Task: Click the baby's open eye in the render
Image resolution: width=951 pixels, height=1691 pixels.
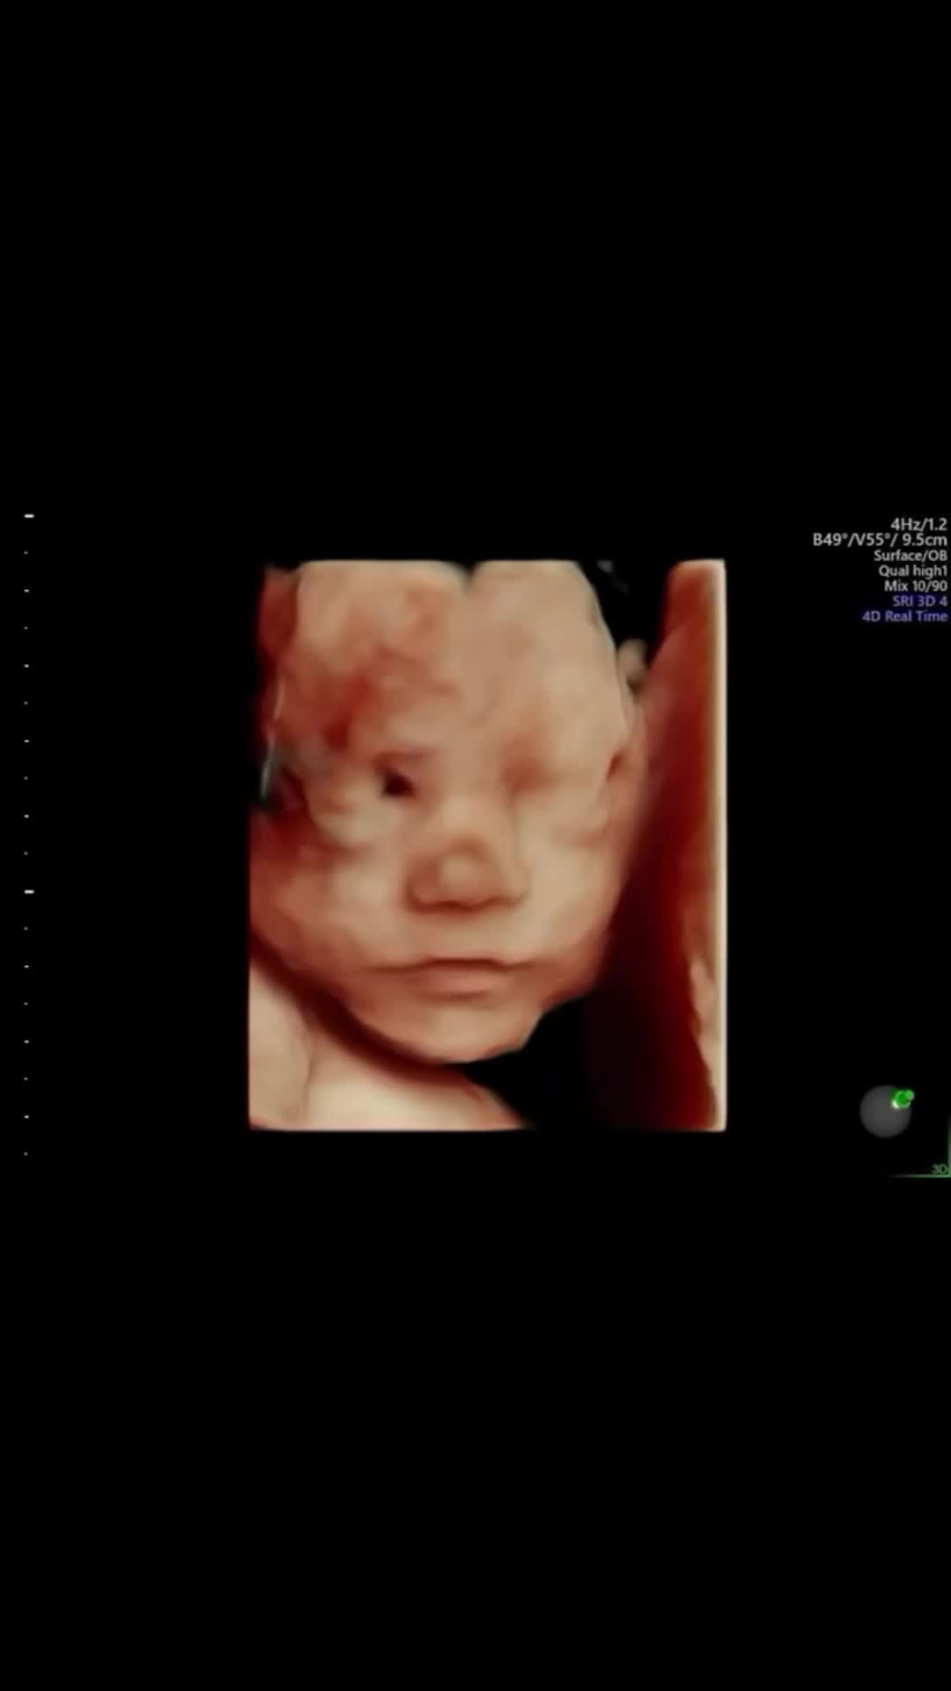Action: tap(396, 782)
